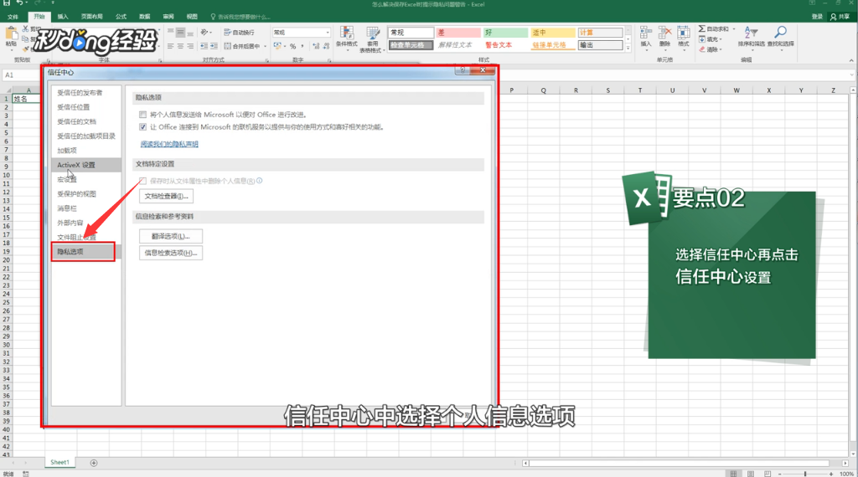
Task: Open the number format dialog launcher
Action: [x=328, y=60]
